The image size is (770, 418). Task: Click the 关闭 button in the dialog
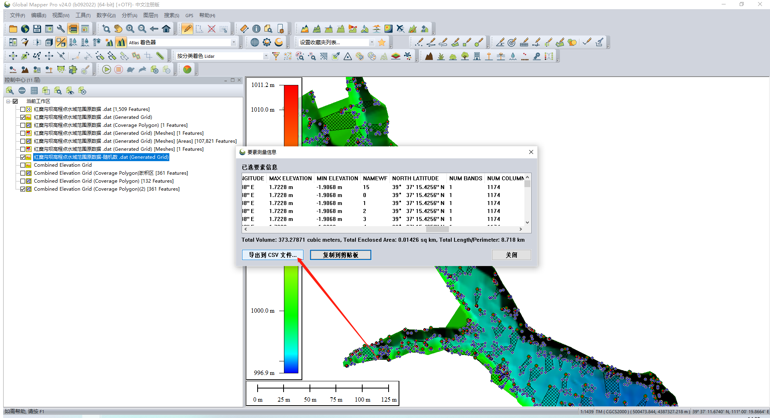[512, 255]
